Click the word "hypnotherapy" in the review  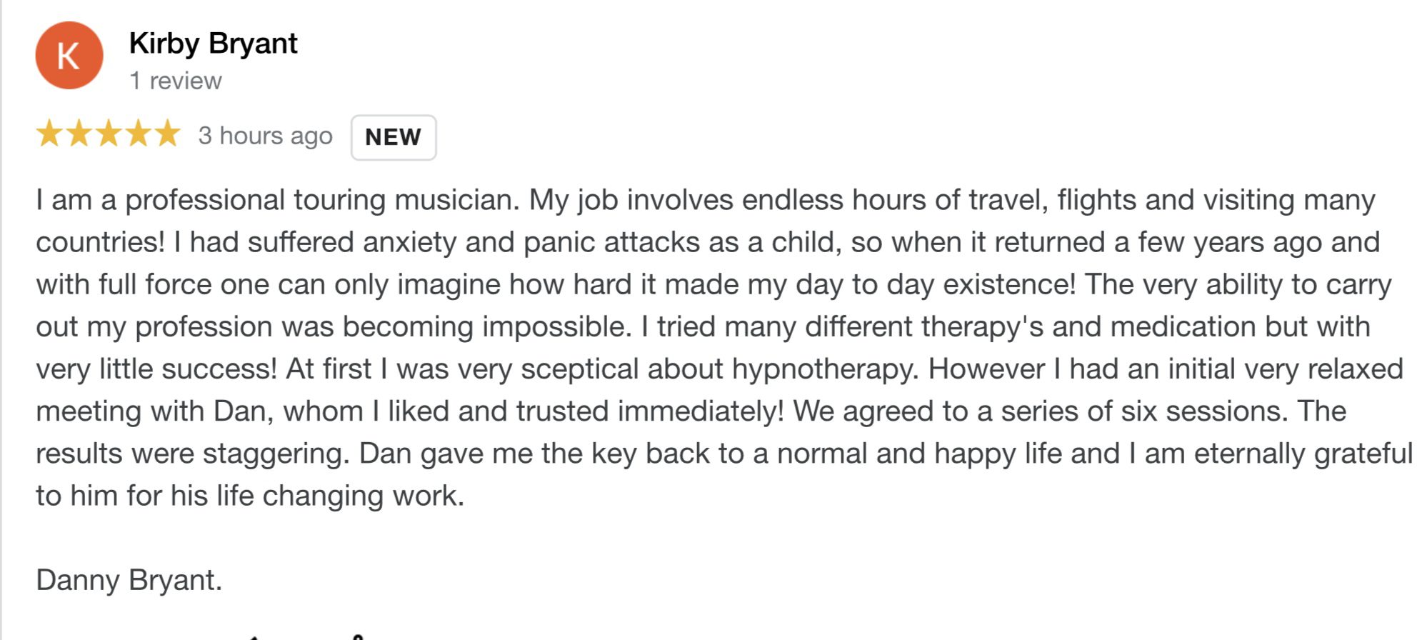(824, 369)
